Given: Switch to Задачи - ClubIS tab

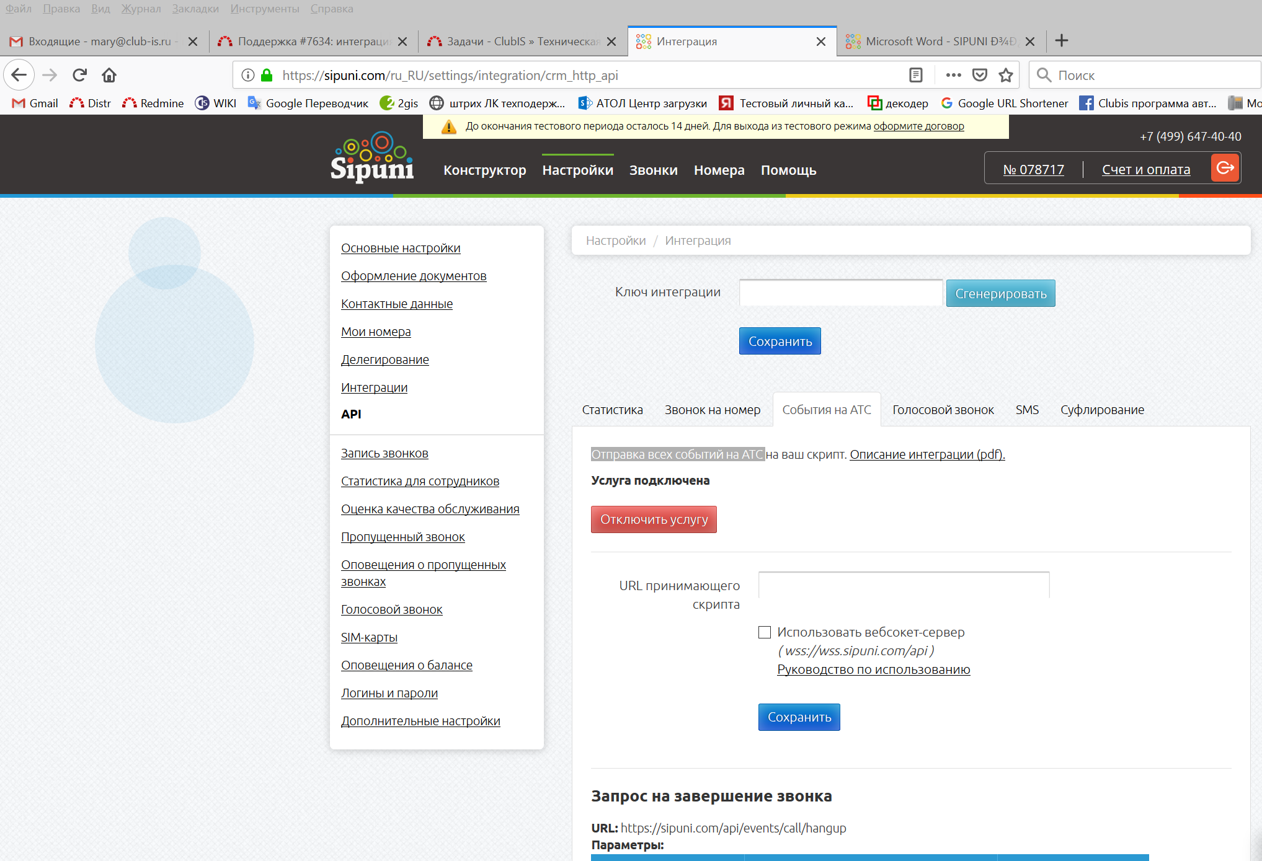Looking at the screenshot, I should coord(522,42).
